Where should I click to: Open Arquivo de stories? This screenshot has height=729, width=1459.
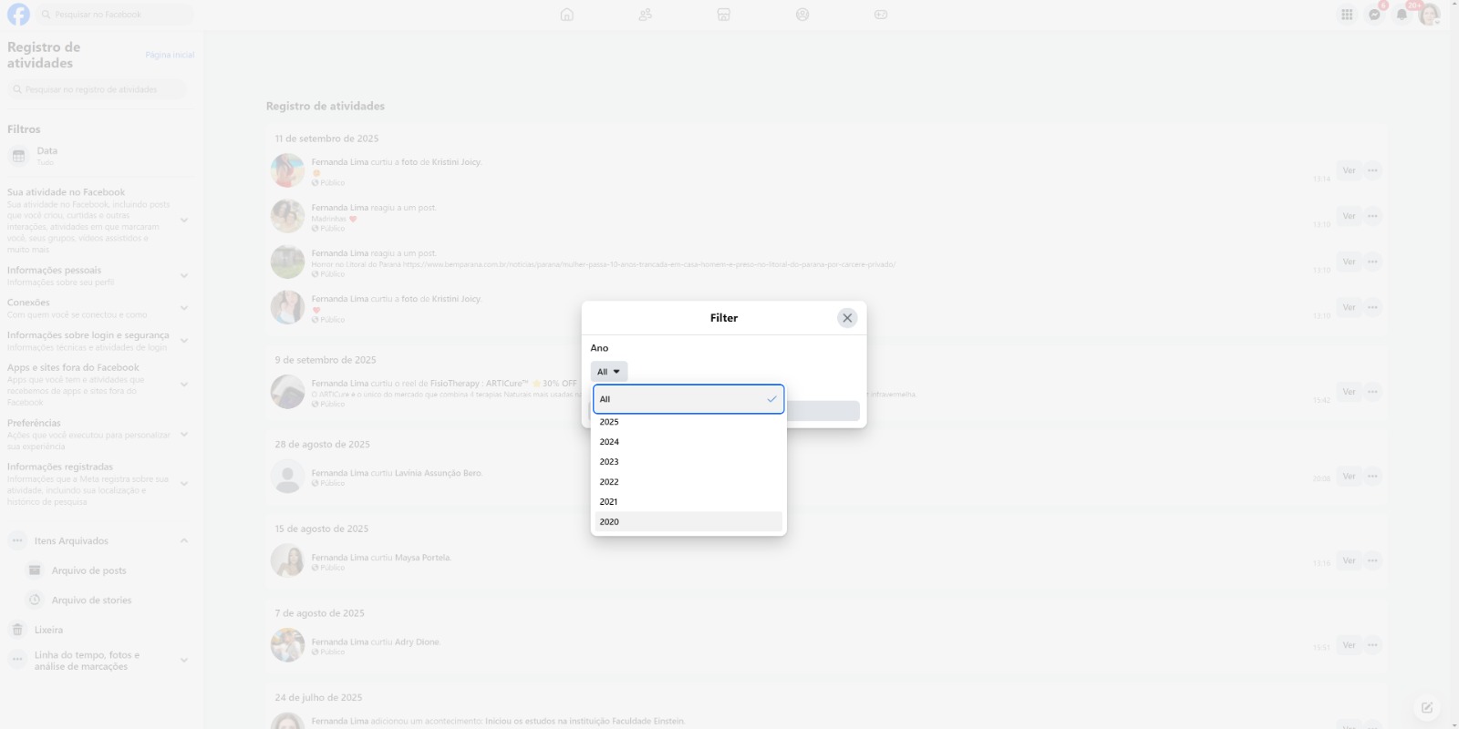91,601
